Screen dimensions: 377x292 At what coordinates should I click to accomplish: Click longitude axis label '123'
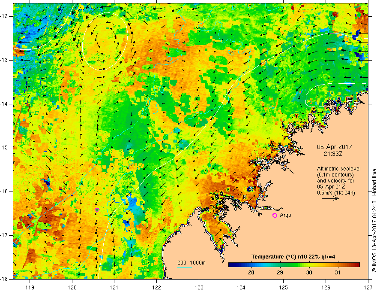point(199,287)
